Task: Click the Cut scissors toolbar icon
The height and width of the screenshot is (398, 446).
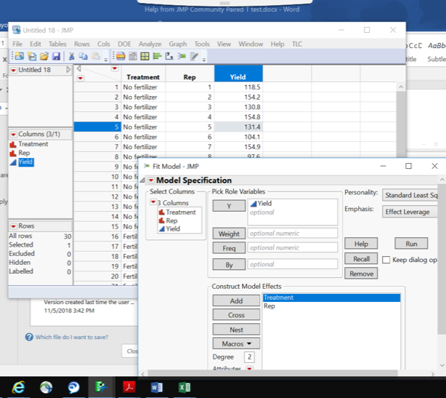Action: tap(71, 56)
